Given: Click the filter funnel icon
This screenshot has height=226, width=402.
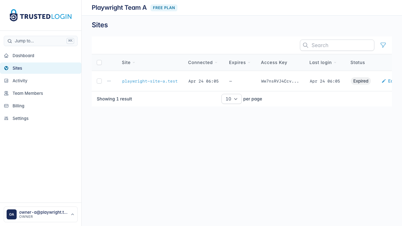Looking at the screenshot, I should (x=383, y=45).
